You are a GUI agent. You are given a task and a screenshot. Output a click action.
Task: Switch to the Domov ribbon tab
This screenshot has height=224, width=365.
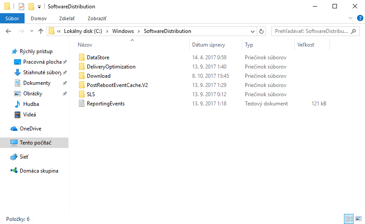pyautogui.click(x=39, y=18)
